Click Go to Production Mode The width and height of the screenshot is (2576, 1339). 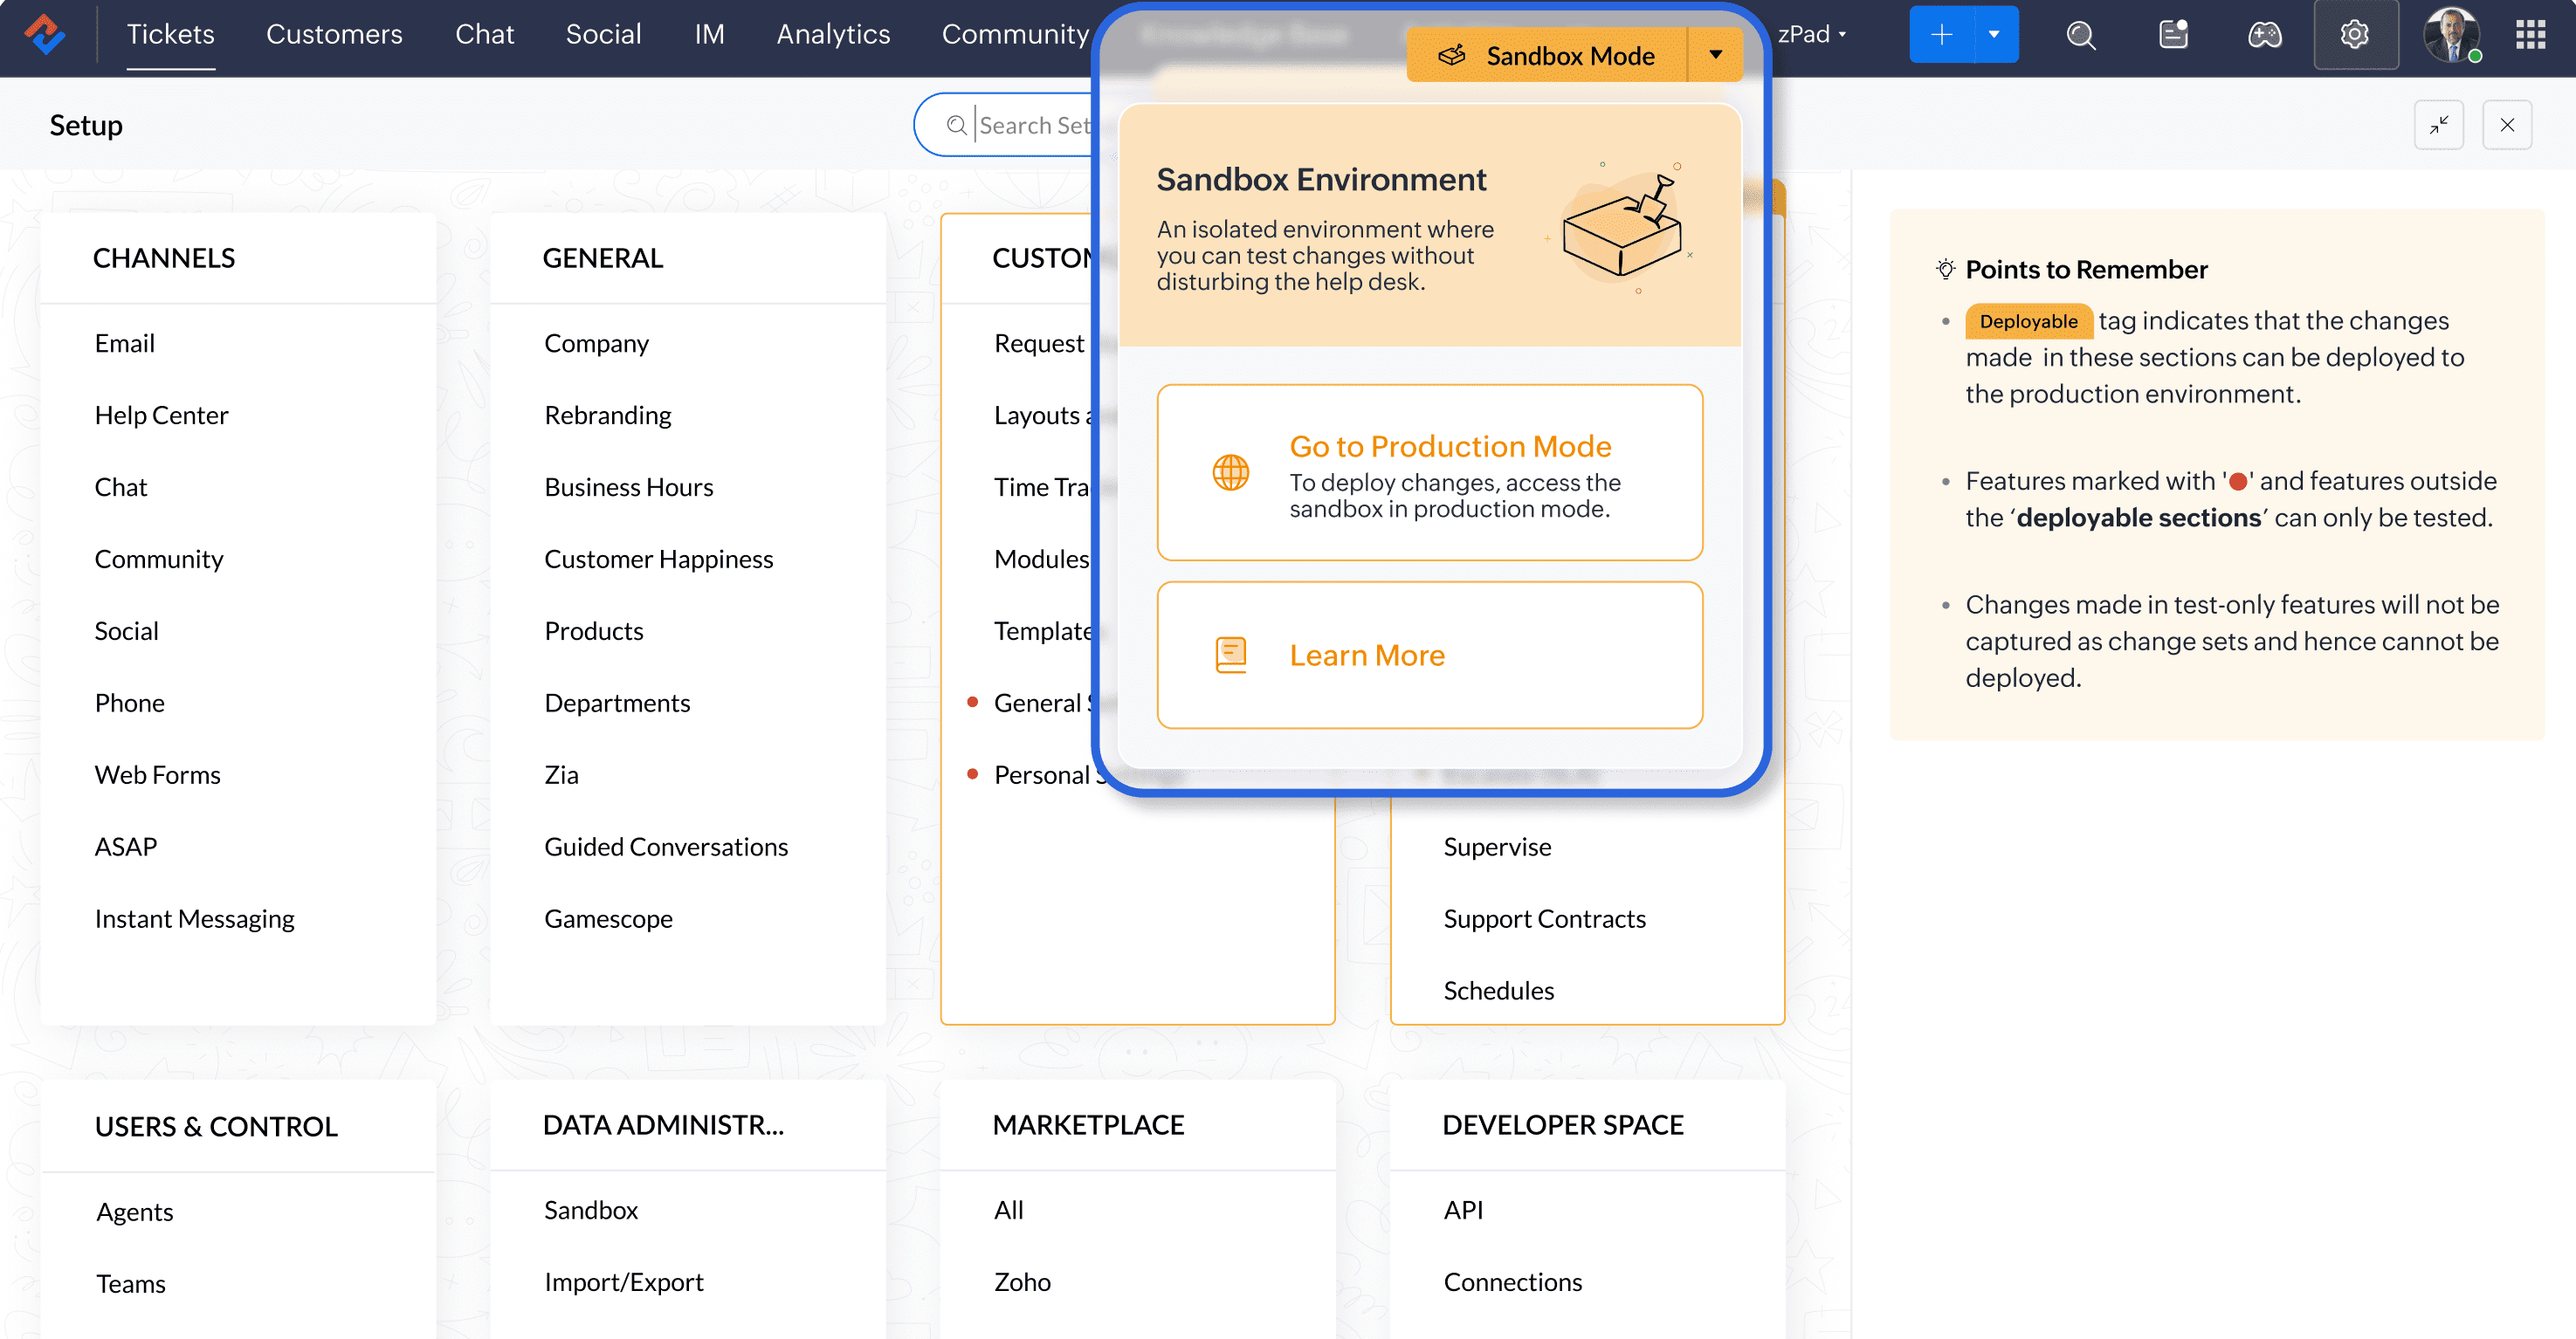click(x=1429, y=472)
